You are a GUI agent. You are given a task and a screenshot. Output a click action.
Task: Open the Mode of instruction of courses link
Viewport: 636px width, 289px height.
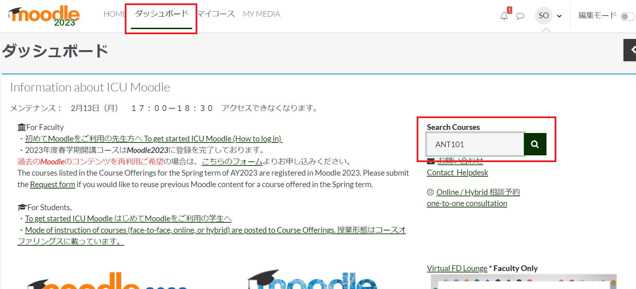(212, 236)
